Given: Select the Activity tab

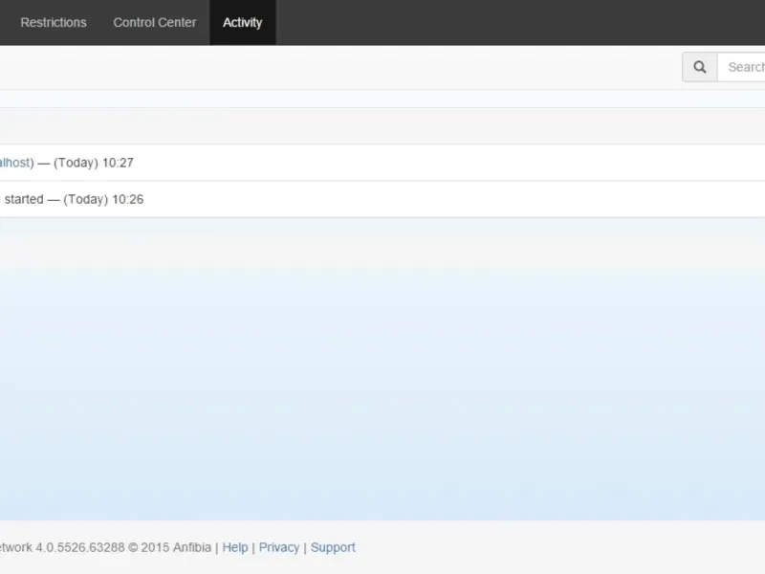Looking at the screenshot, I should tap(243, 22).
